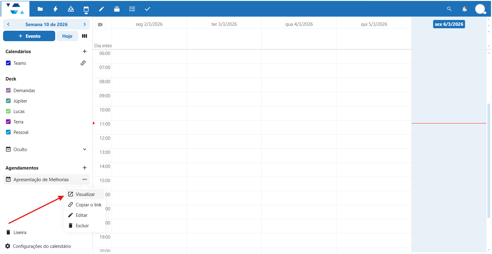Go to next week with right chevron
Viewport: 492px width, 254px height.
[x=85, y=24]
